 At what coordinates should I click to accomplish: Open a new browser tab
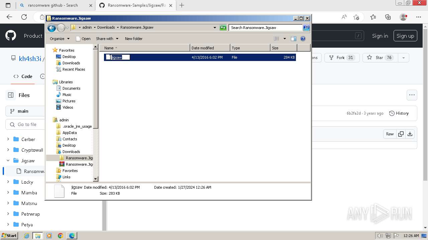(182, 5)
